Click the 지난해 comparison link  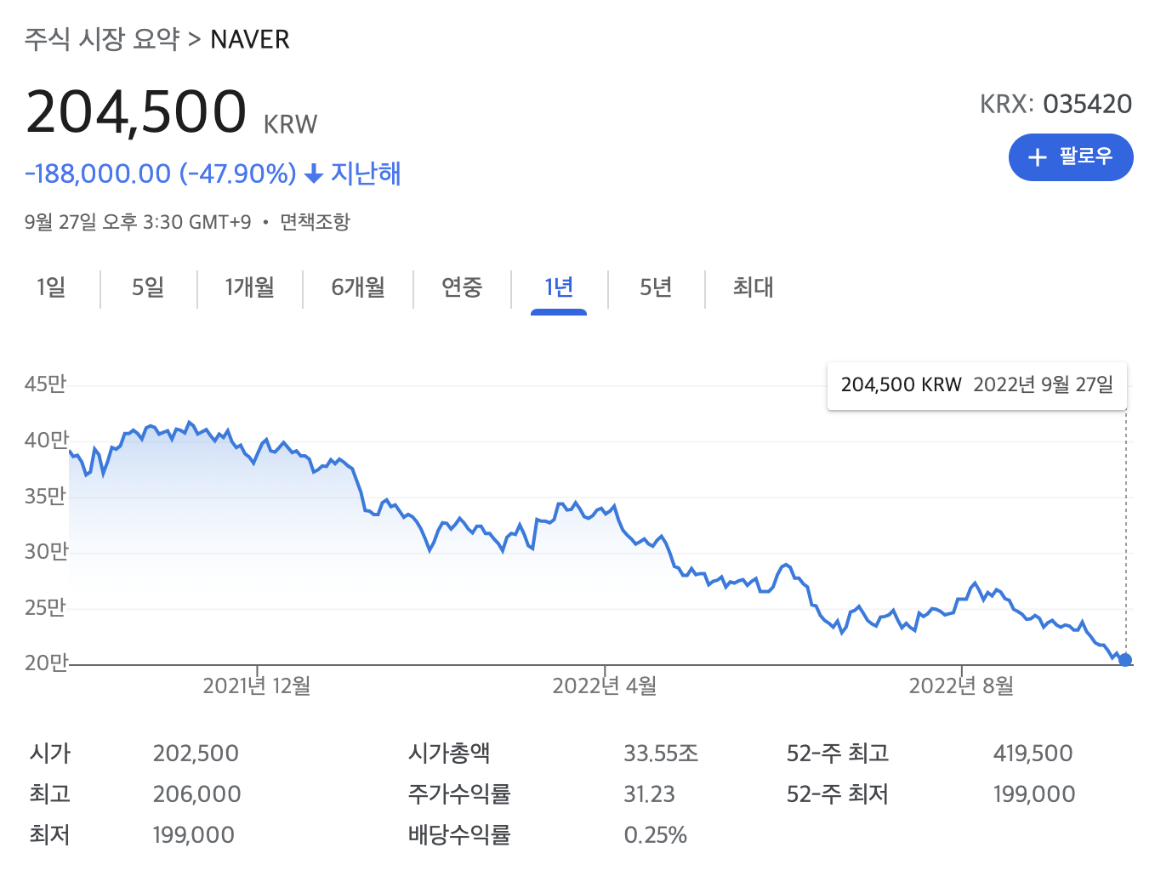coord(366,173)
